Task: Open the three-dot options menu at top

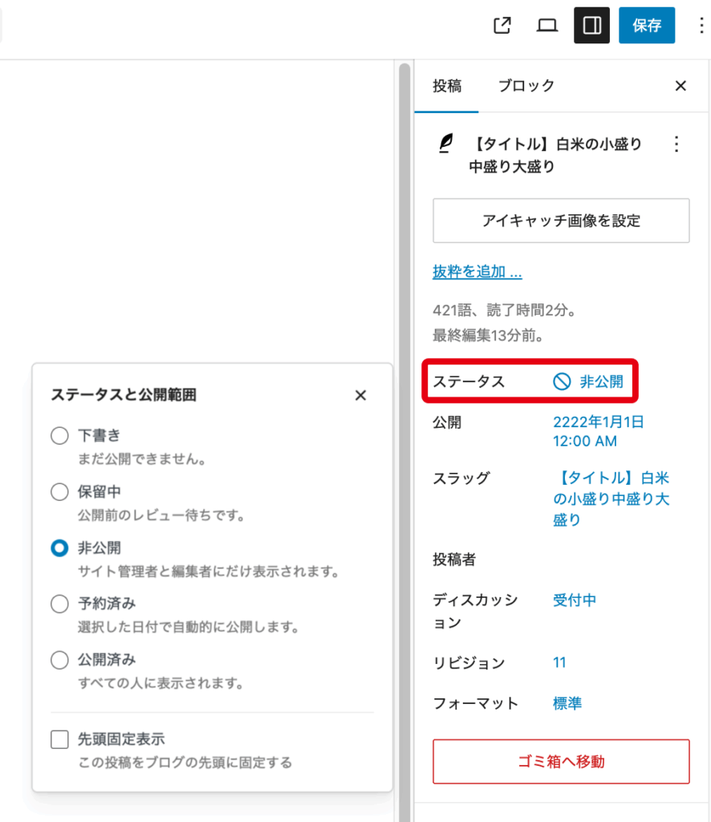Action: [x=700, y=26]
